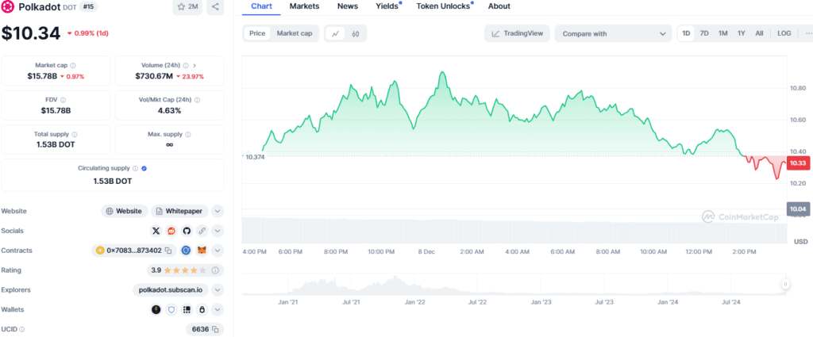Open the Compare with dropdown

(613, 33)
